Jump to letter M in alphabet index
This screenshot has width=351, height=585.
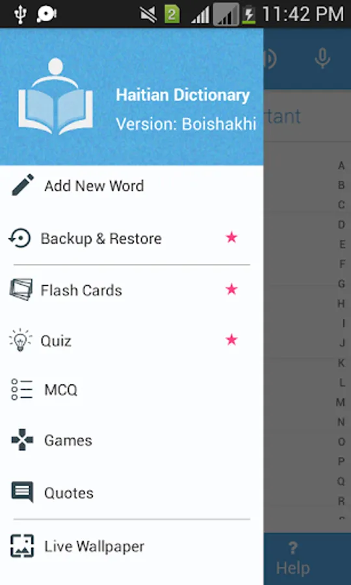coord(340,402)
